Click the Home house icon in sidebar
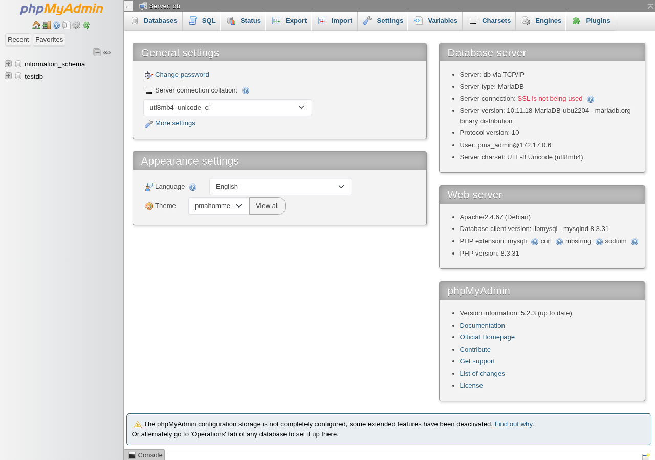655x460 pixels. tap(36, 25)
